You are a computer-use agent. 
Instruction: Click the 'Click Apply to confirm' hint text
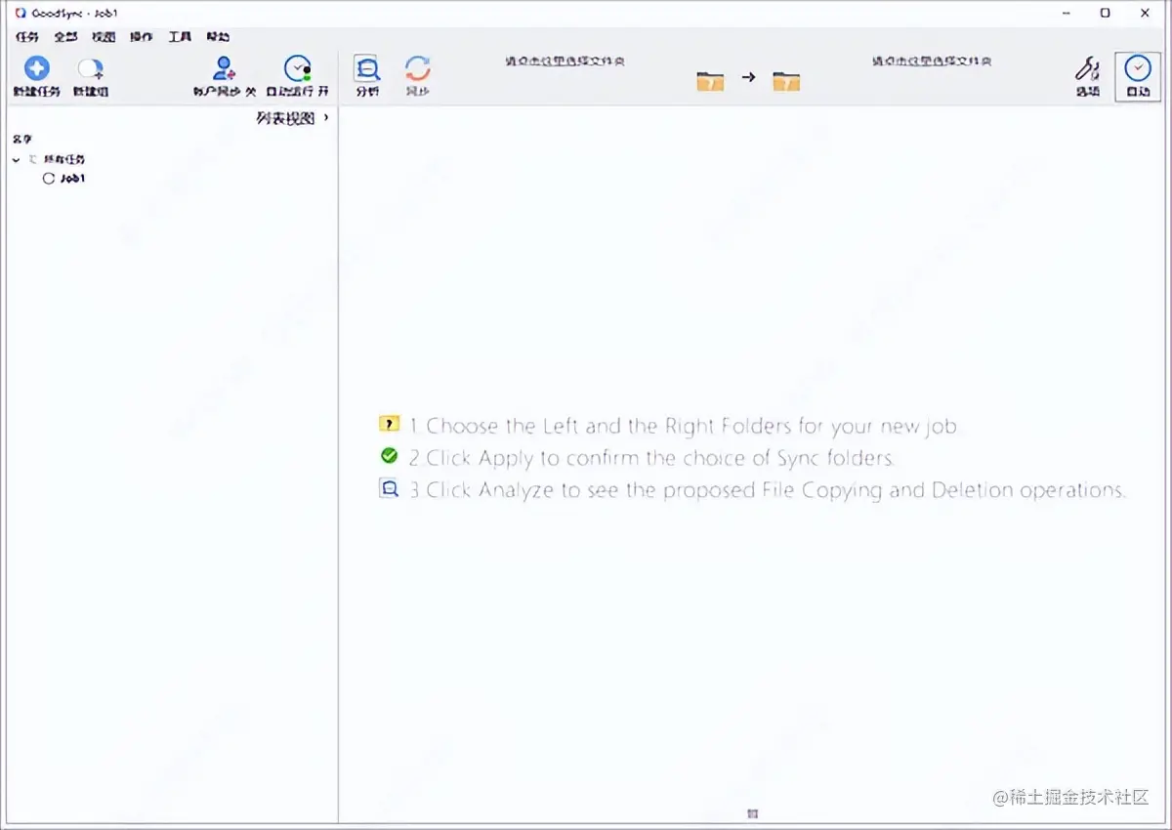[651, 458]
